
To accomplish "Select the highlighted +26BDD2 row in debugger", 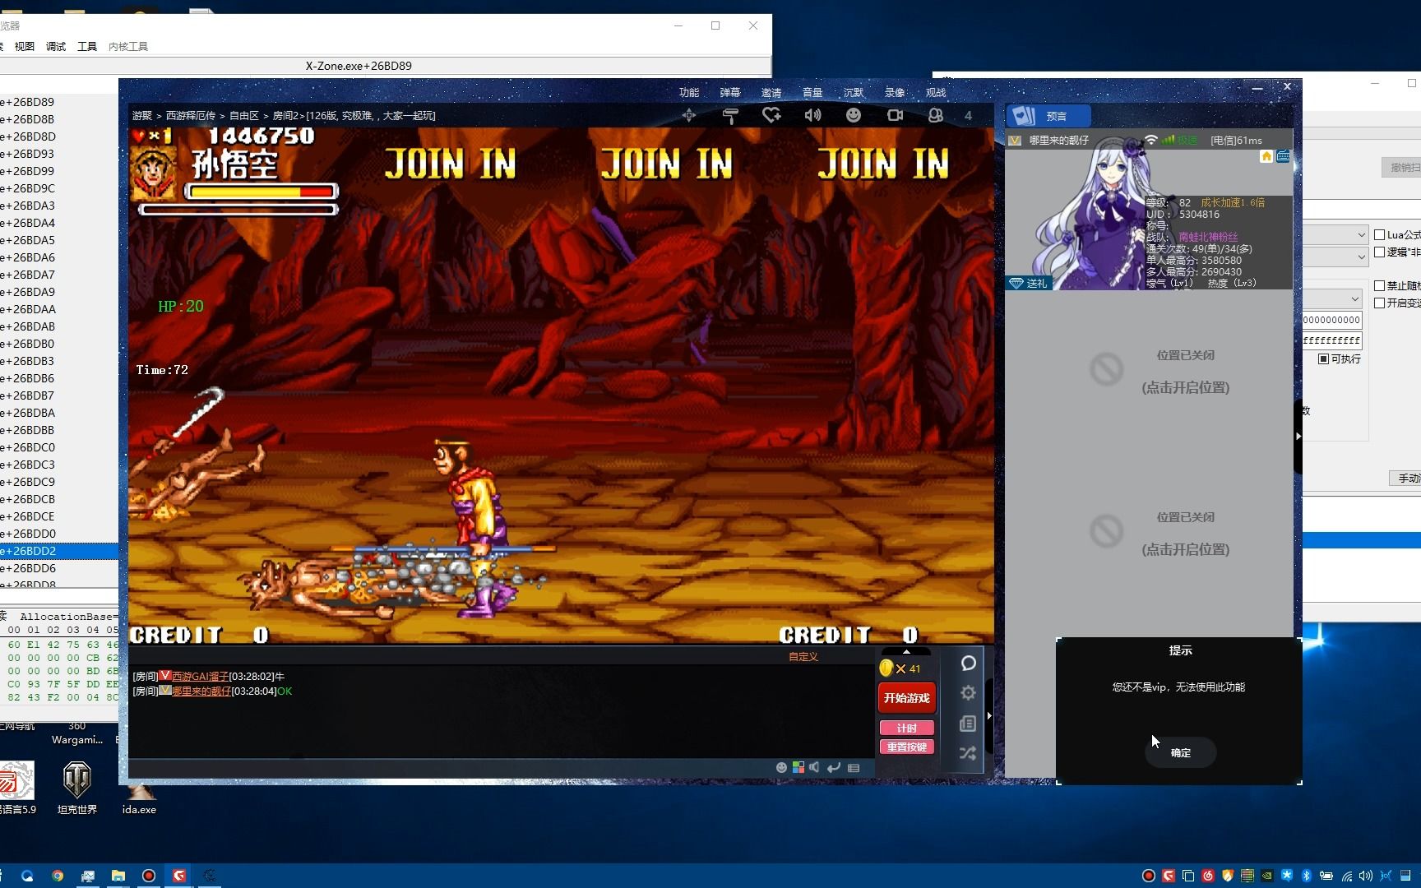I will 59,551.
